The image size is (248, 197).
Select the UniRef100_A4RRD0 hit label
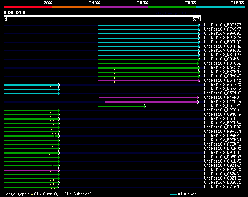(222, 98)
